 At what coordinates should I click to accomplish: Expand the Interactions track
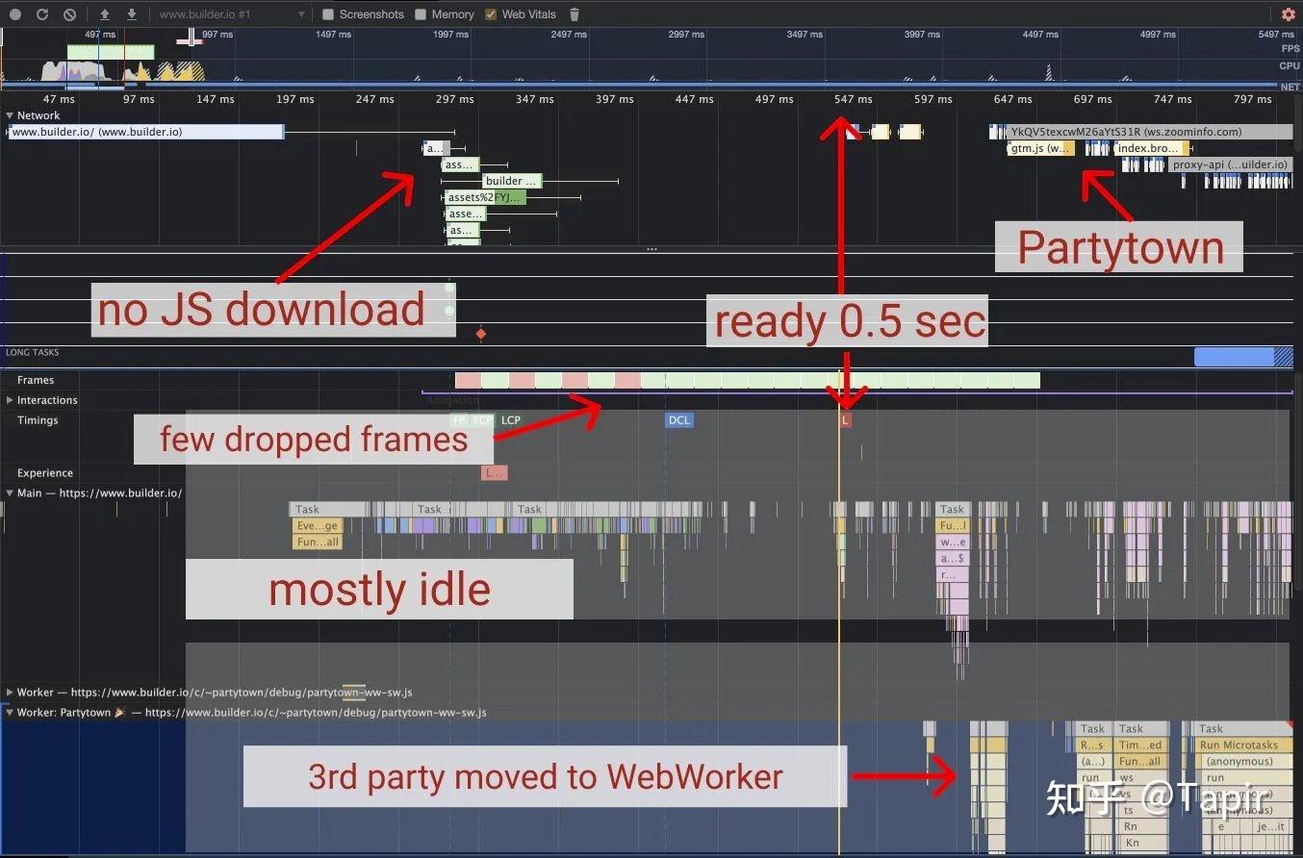tap(10, 400)
